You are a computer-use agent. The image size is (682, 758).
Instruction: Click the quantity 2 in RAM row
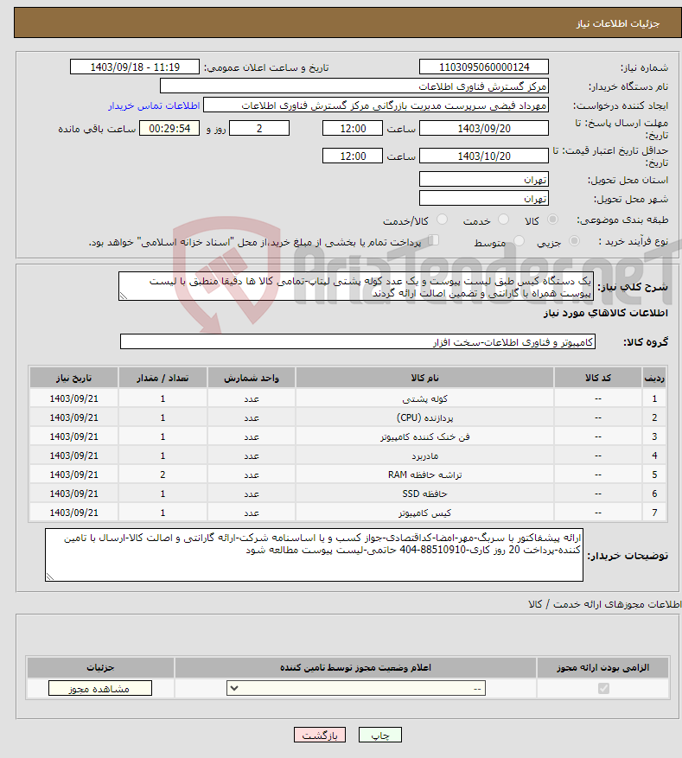(163, 475)
